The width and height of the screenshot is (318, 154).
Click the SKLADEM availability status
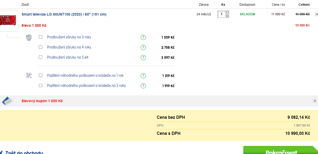tap(248, 14)
